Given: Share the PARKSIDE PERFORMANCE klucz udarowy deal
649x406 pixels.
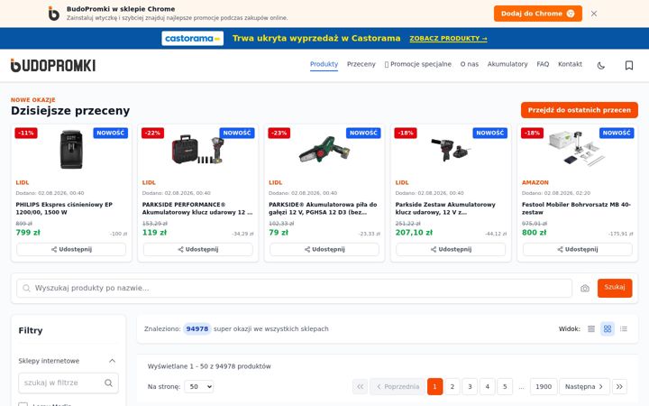Looking at the screenshot, I should pyautogui.click(x=197, y=249).
